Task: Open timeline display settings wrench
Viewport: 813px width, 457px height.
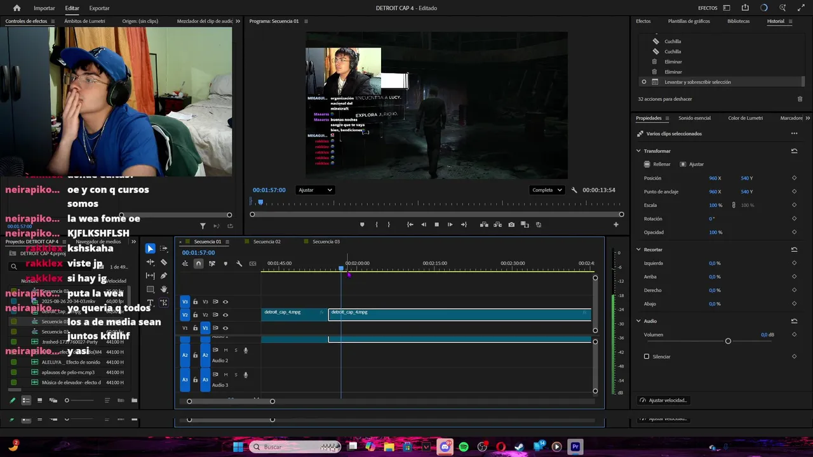Action: click(239, 263)
